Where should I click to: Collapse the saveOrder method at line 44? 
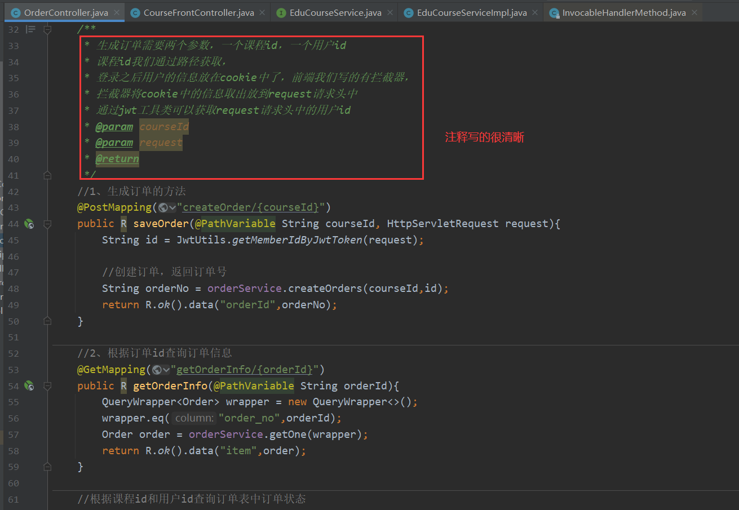[x=47, y=224]
